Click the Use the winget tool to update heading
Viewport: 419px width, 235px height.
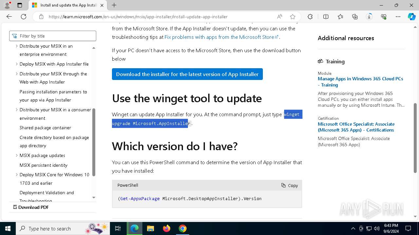(187, 98)
